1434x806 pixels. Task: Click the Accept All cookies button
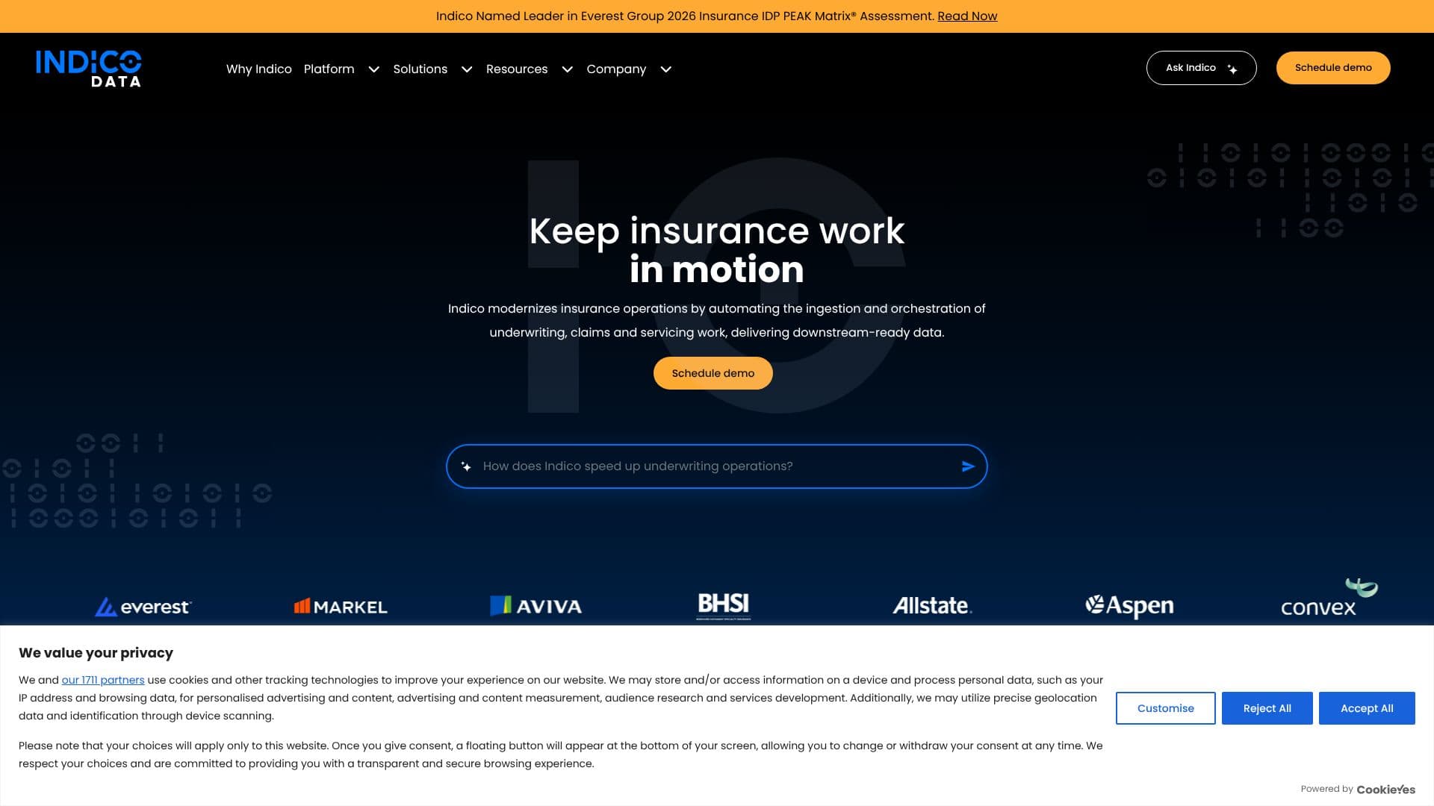(1367, 708)
